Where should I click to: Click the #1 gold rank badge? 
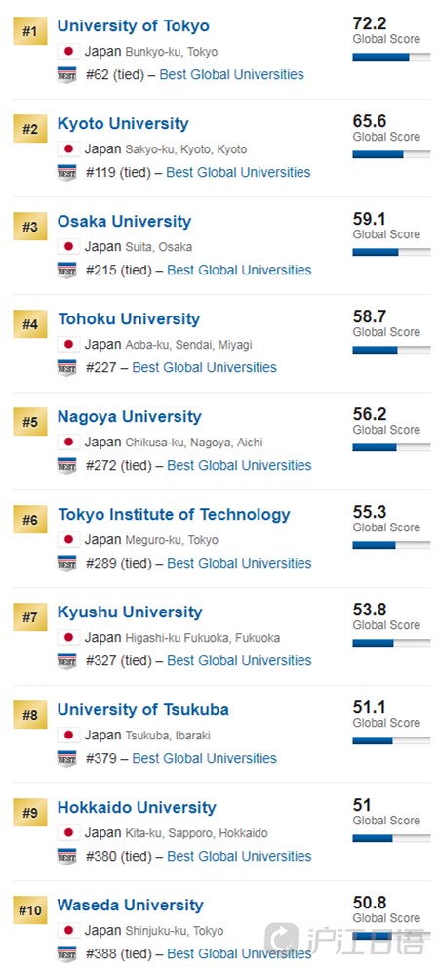click(x=29, y=31)
